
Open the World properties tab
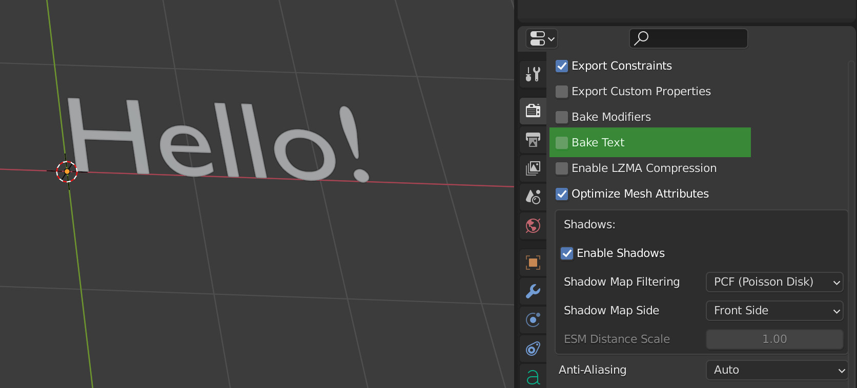pyautogui.click(x=533, y=225)
